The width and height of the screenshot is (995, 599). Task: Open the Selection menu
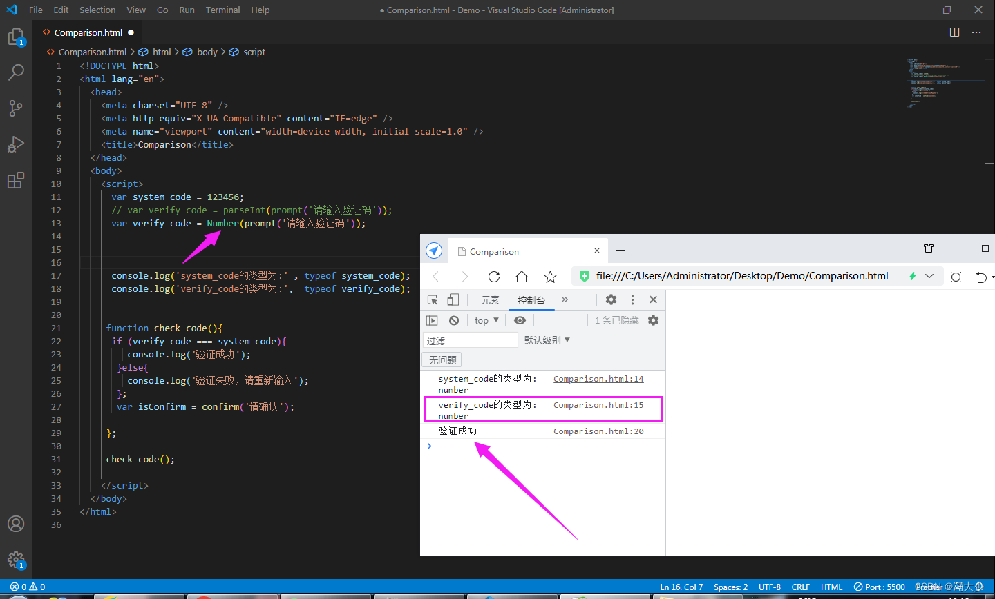[97, 10]
